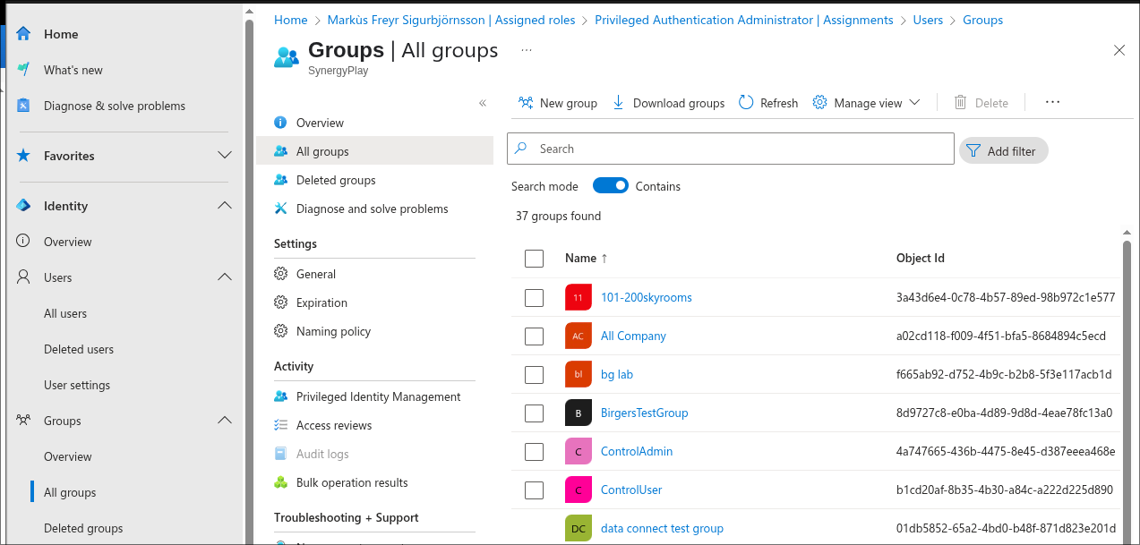Viewport: 1140px width, 545px height.
Task: Open the Manage view dropdown arrow
Action: (x=914, y=103)
